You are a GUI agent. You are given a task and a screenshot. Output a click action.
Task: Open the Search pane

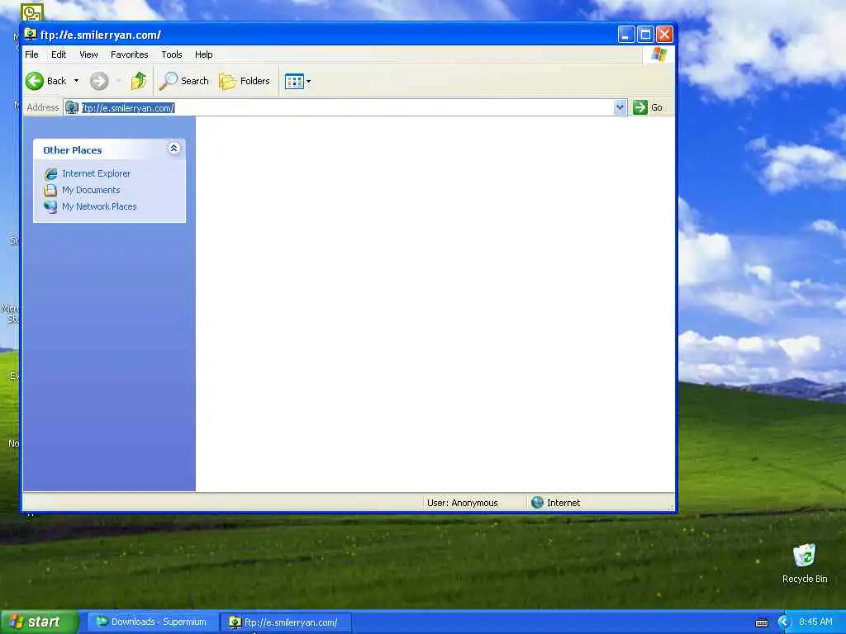pyautogui.click(x=184, y=81)
